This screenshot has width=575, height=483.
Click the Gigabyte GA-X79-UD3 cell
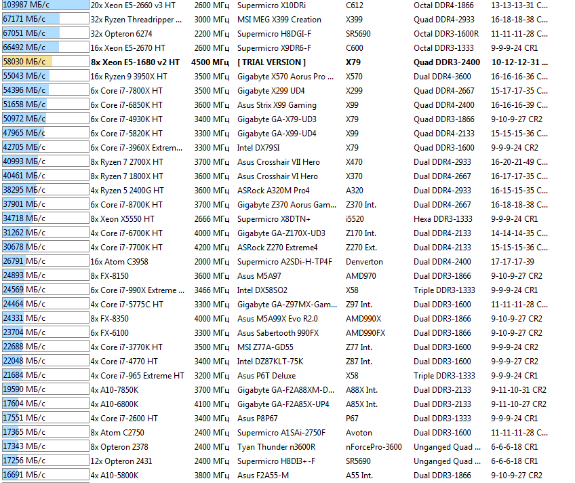277,119
